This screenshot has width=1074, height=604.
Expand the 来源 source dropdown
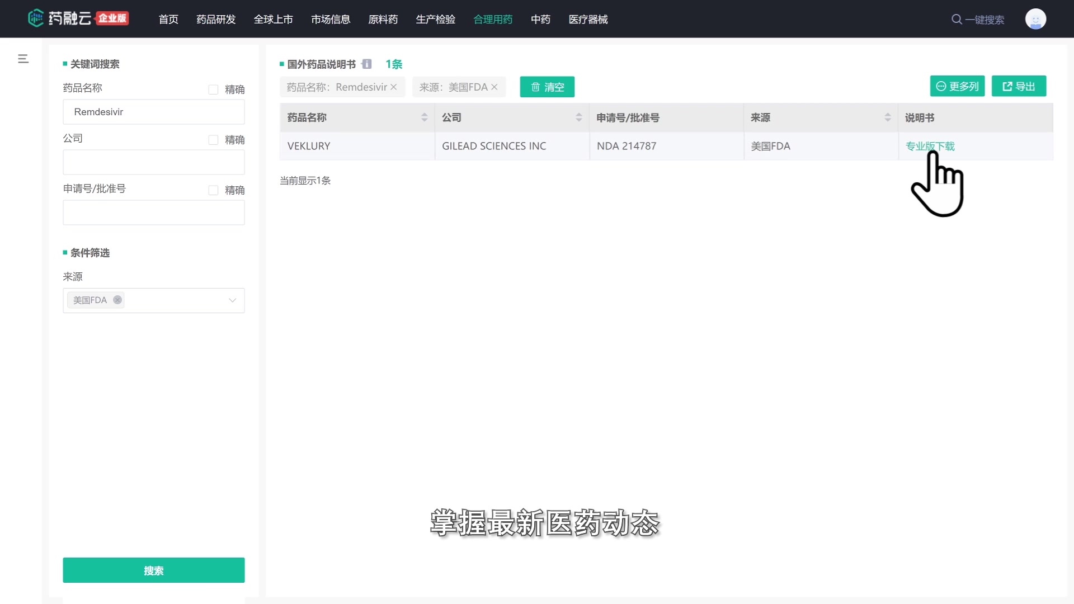[233, 300]
